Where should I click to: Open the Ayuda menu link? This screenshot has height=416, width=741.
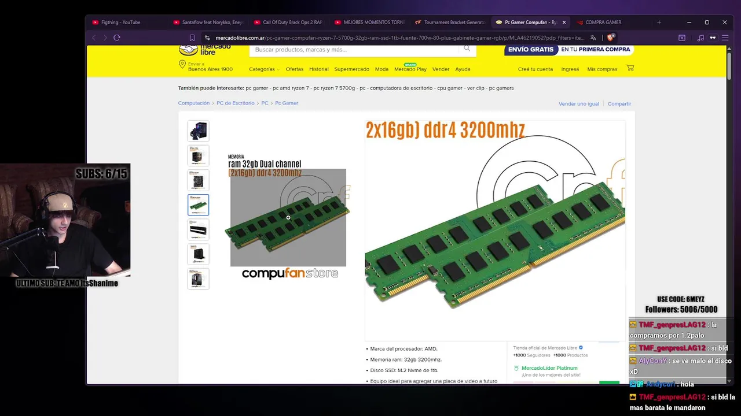click(x=463, y=69)
